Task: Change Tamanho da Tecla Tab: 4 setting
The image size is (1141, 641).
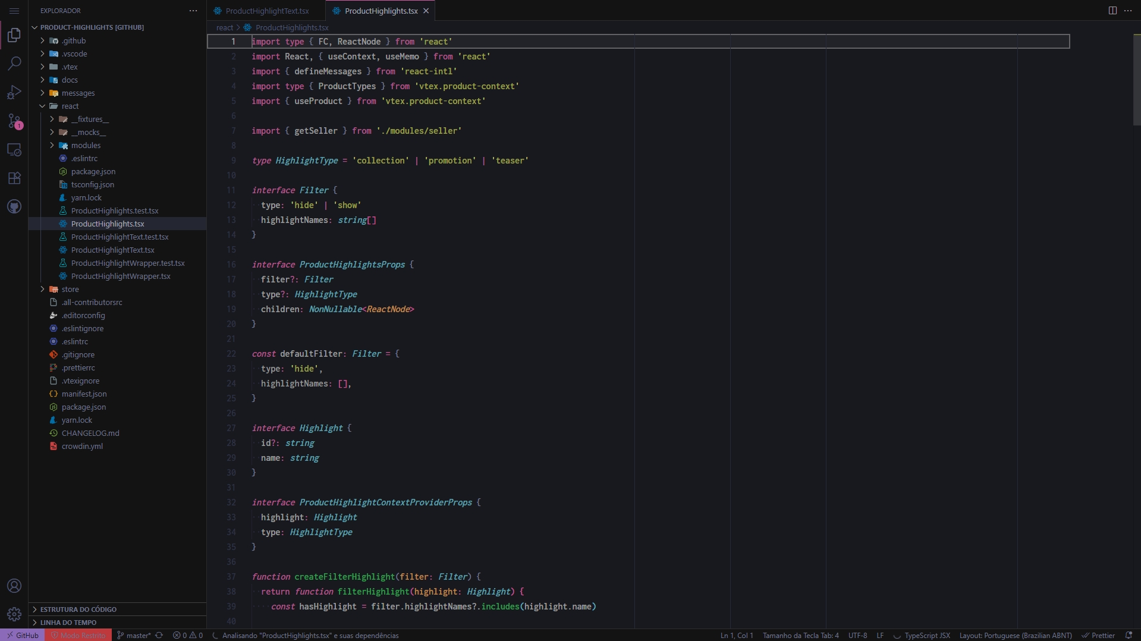Action: (800, 635)
